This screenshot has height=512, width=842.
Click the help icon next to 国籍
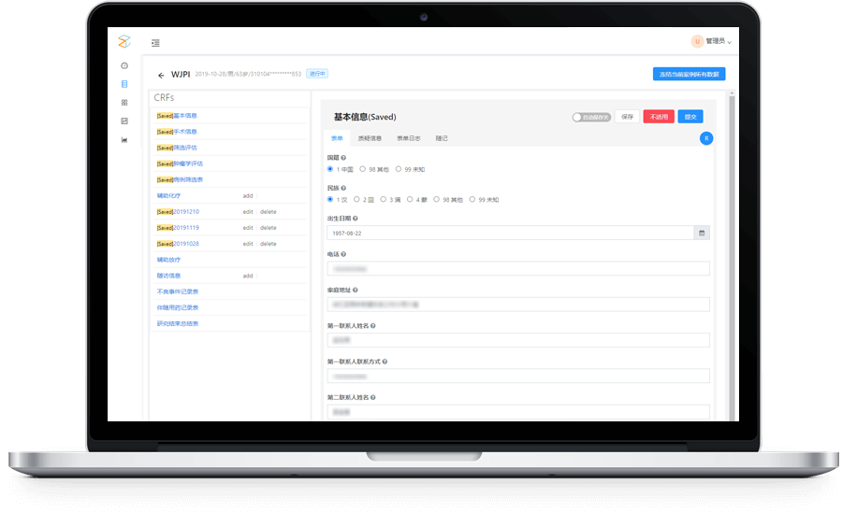344,158
